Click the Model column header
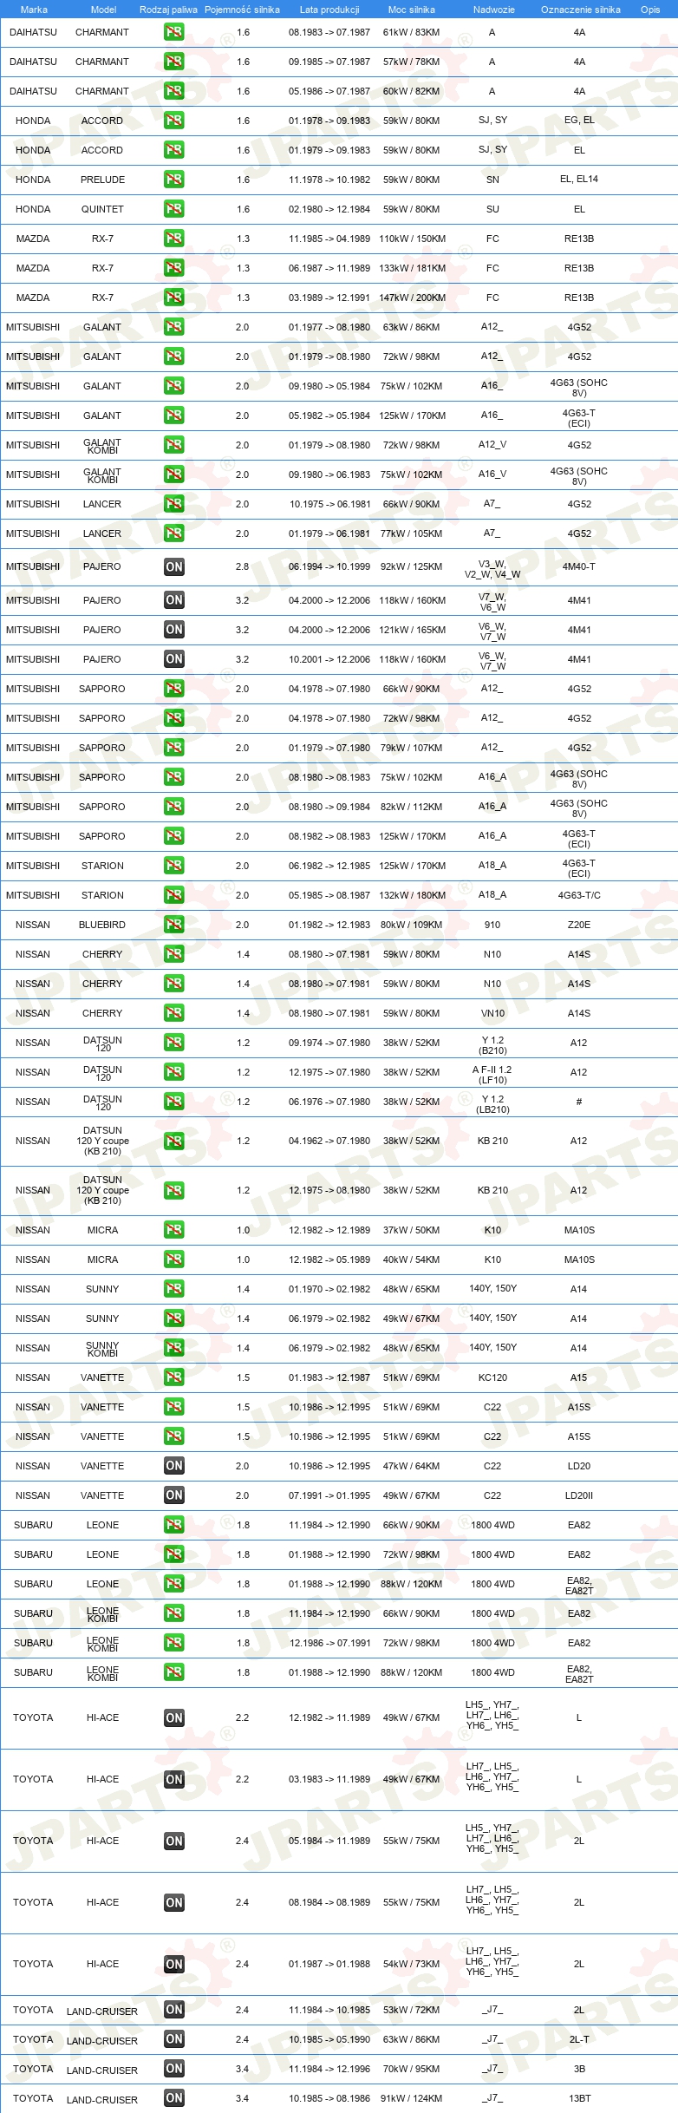 [103, 10]
